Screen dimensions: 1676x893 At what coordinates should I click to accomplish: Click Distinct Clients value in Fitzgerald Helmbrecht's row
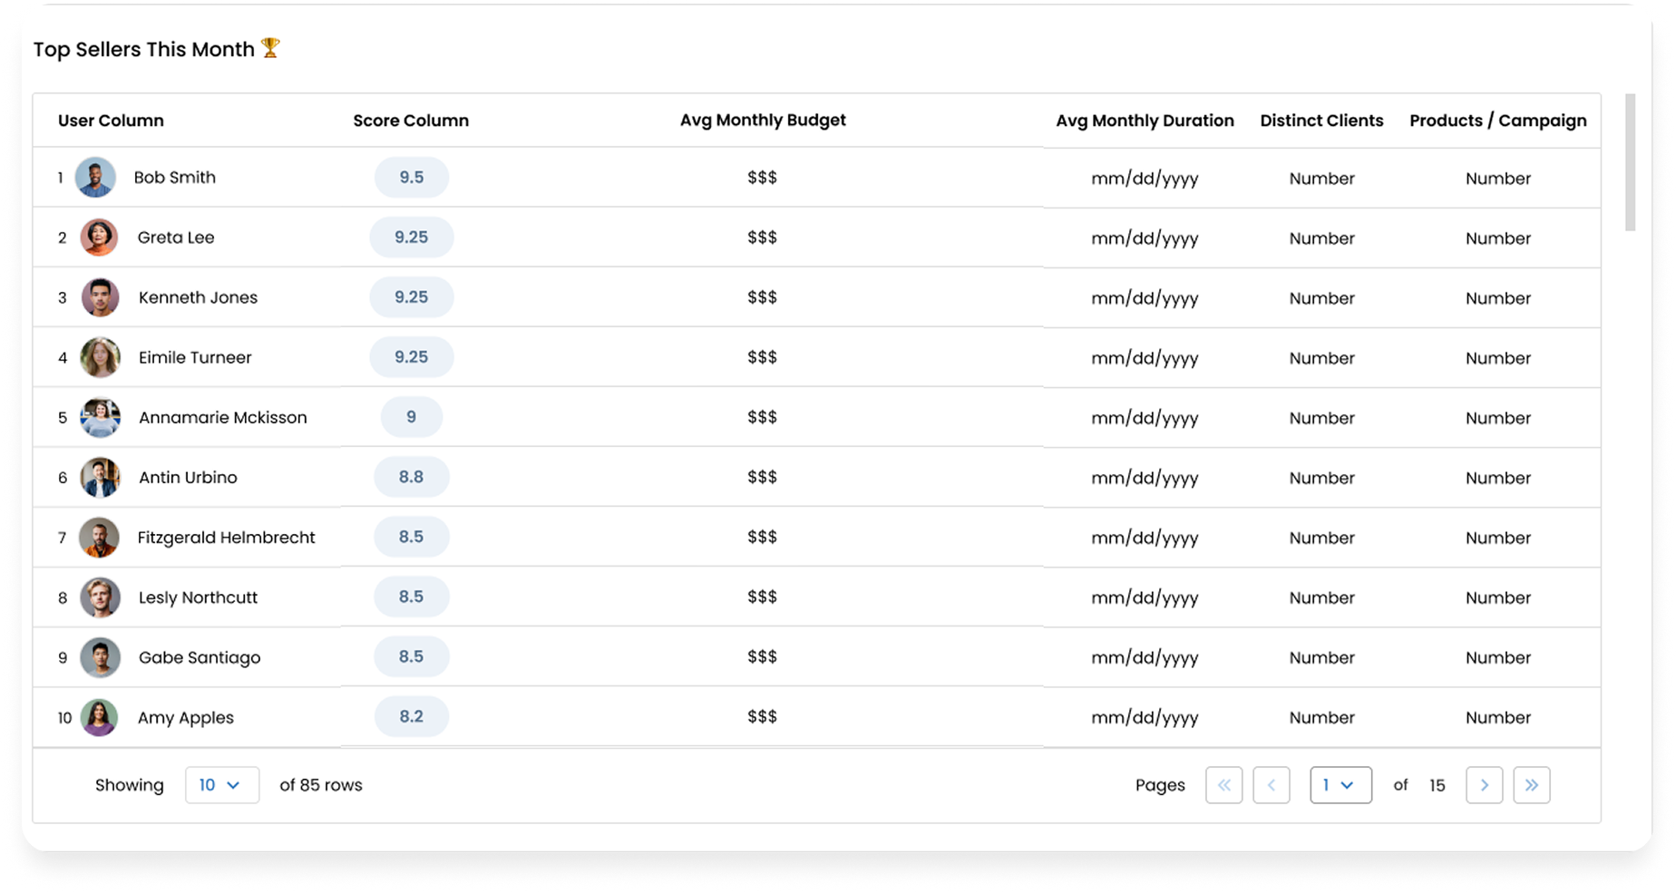click(x=1321, y=538)
